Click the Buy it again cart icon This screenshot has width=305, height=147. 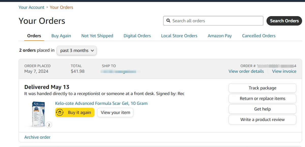tap(60, 113)
